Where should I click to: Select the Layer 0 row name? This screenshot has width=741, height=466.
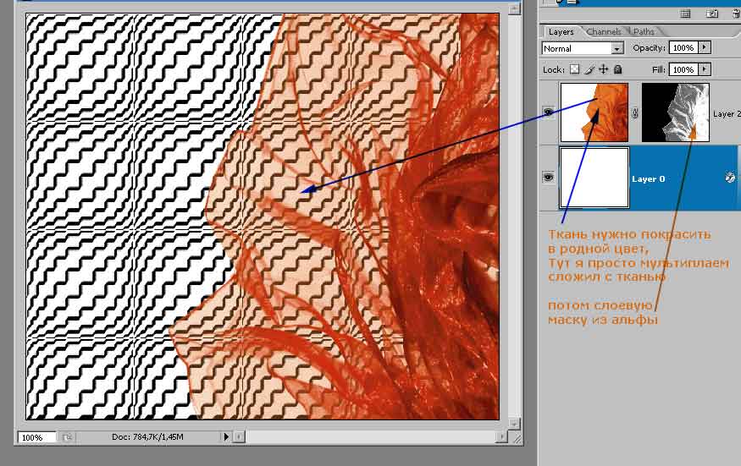pyautogui.click(x=649, y=179)
